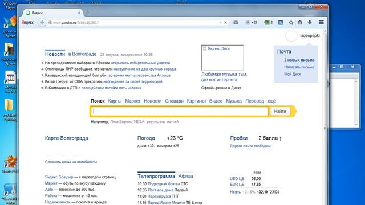Switch to the Афиша tab
Image resolution: width=365 pixels, height=205 pixels.
click(186, 176)
